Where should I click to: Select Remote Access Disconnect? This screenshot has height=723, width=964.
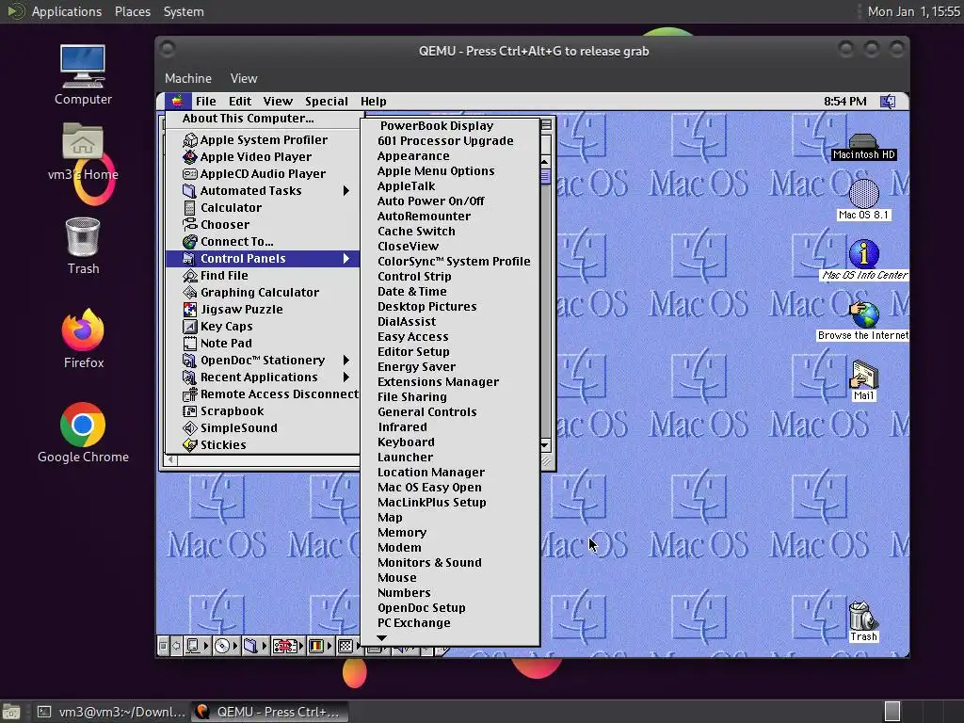pos(263,394)
